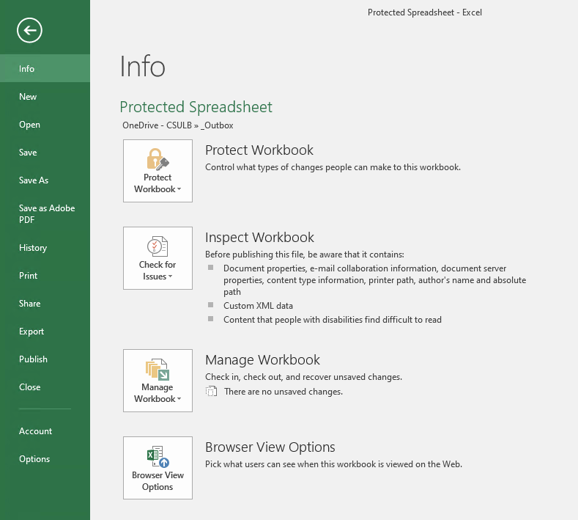Screen dimensions: 578x520
Task: Open the History page
Action: click(45, 248)
